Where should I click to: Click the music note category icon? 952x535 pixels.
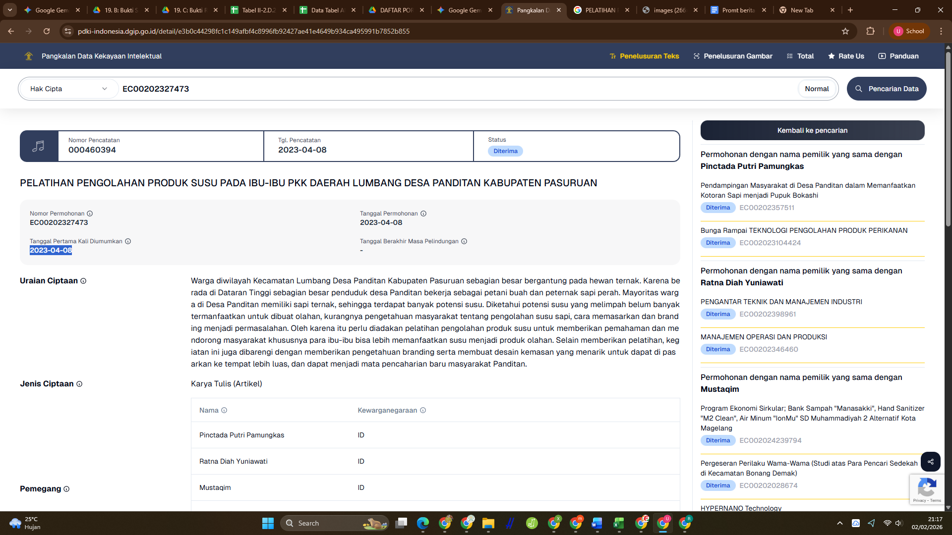39,146
